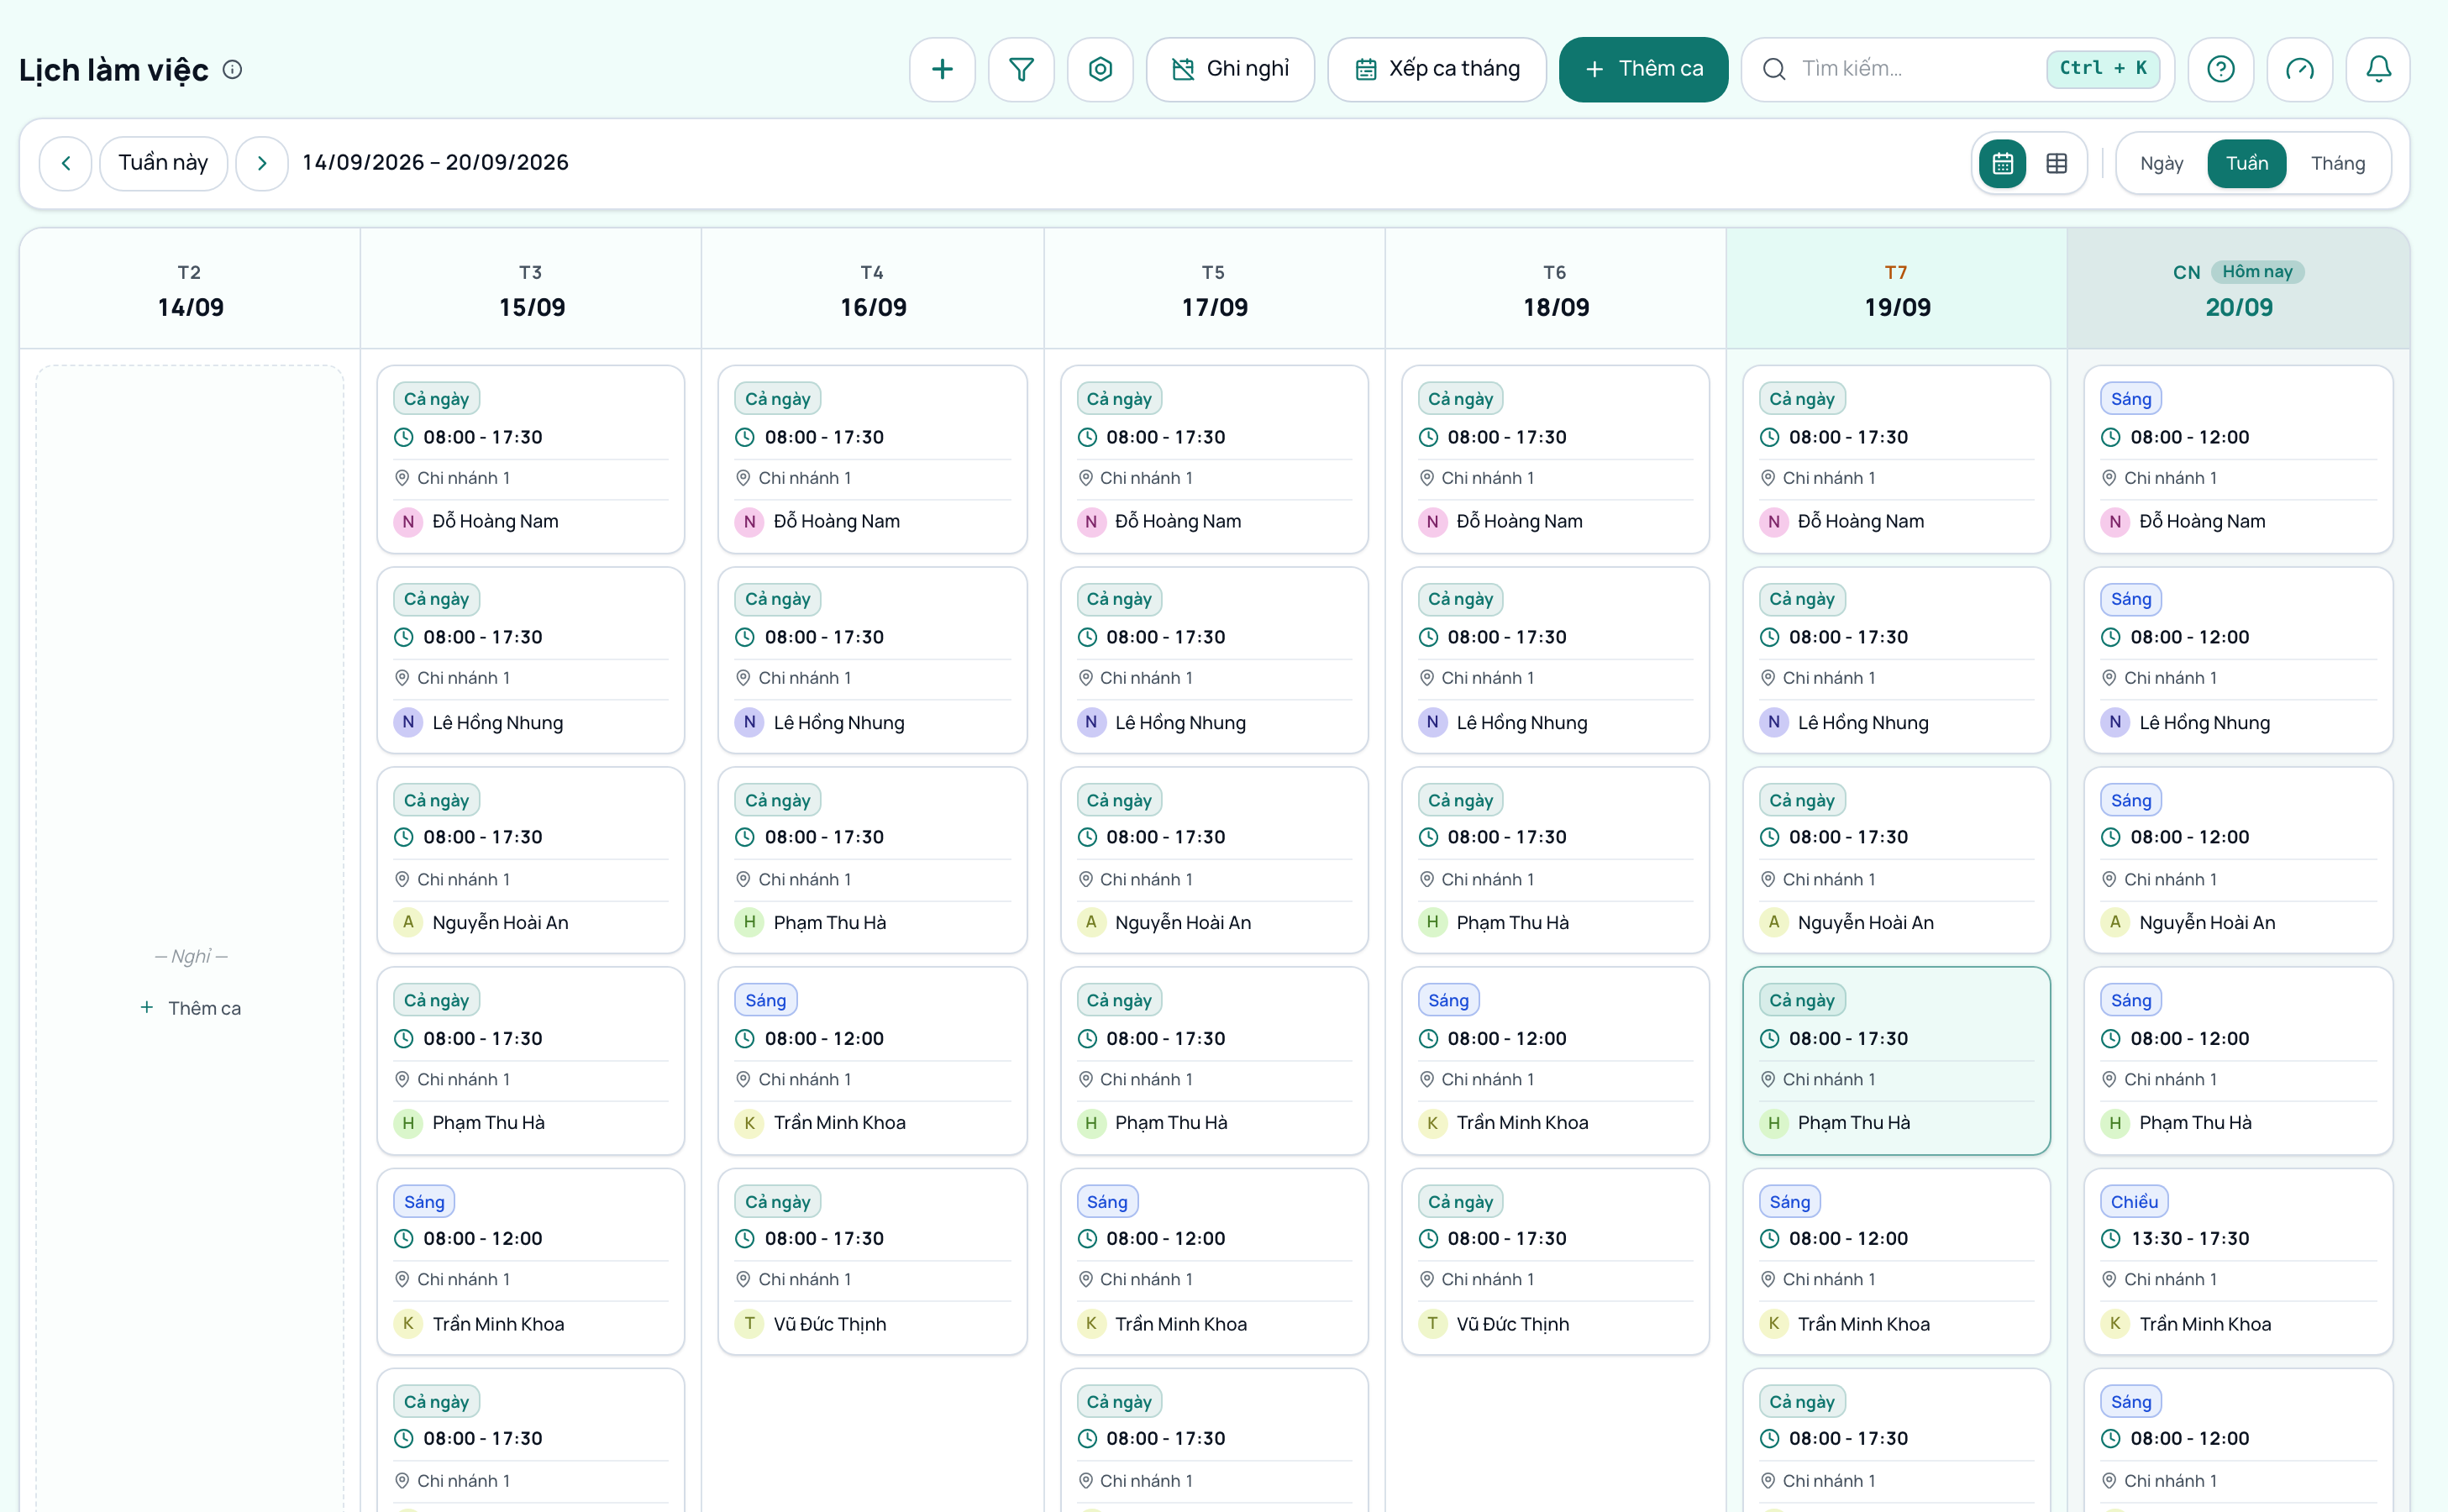The height and width of the screenshot is (1512, 2448).
Task: Click the CN 20/09 today column header
Action: pyautogui.click(x=2238, y=289)
